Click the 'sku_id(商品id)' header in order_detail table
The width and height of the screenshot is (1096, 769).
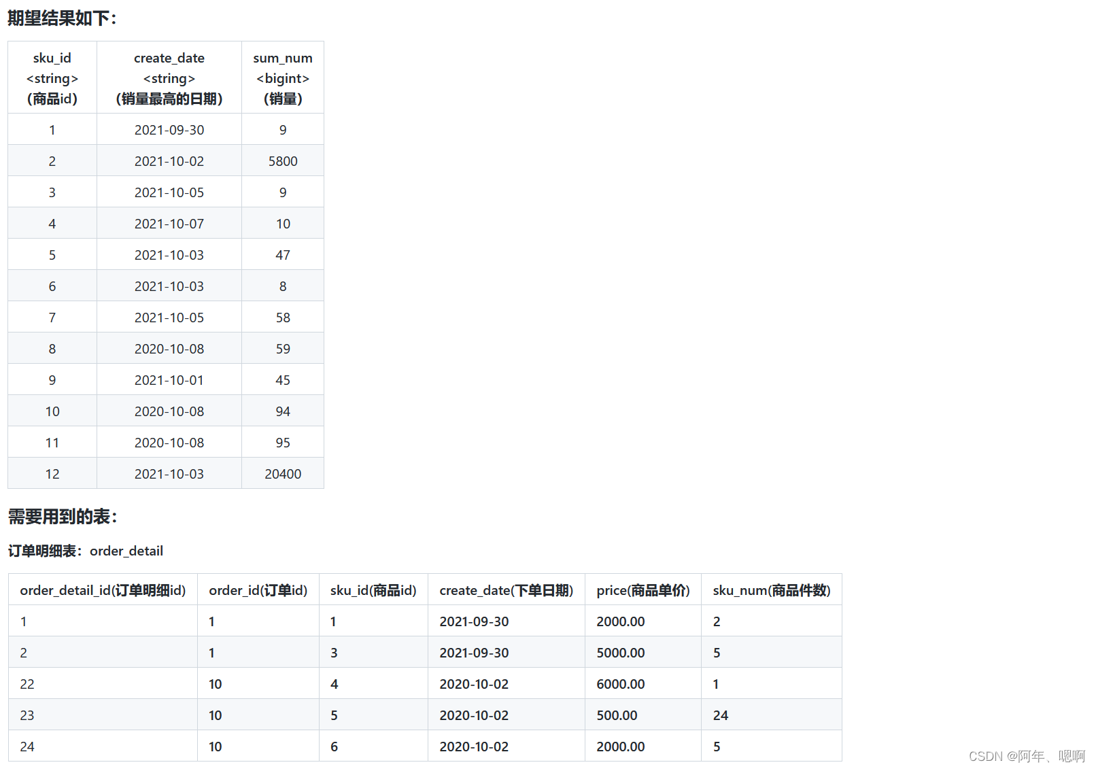pyautogui.click(x=373, y=590)
